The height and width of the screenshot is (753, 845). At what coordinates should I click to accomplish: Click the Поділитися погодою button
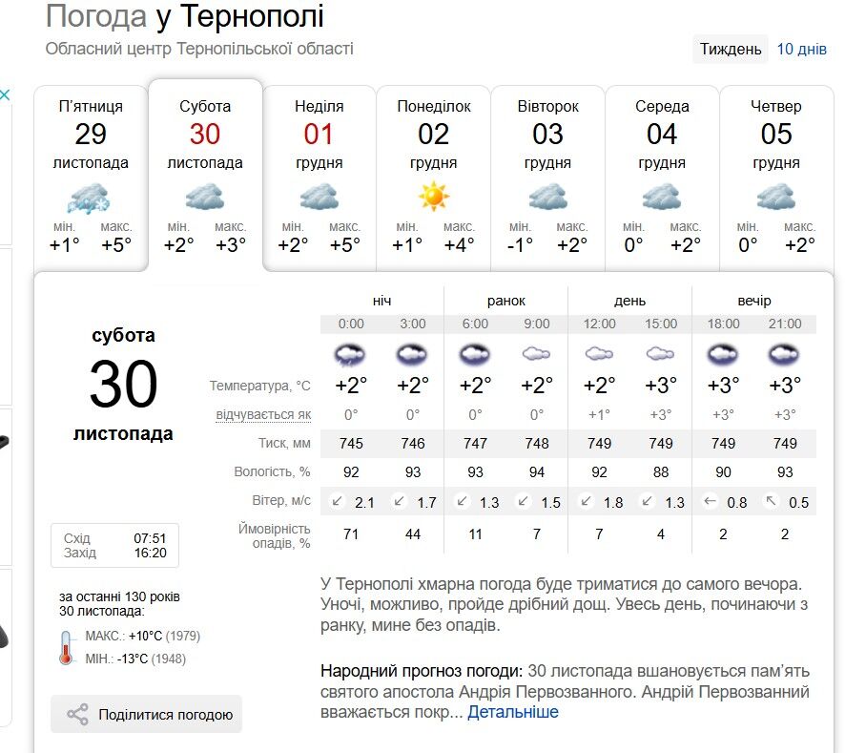tap(147, 715)
